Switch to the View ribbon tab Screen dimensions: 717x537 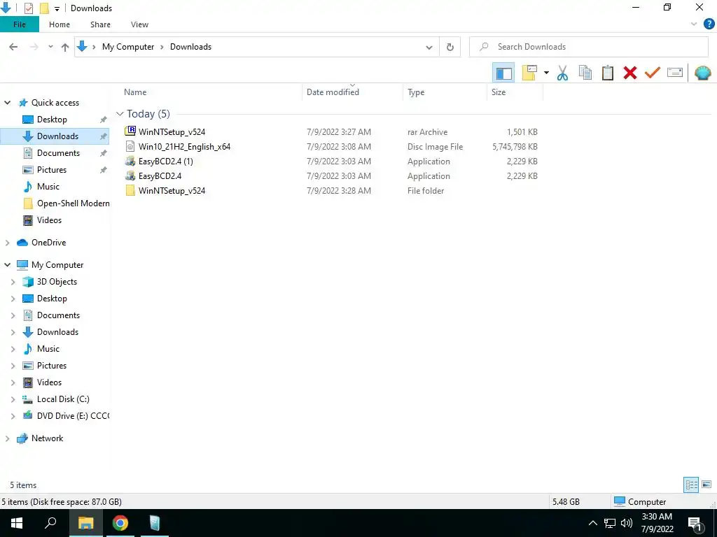pyautogui.click(x=139, y=24)
